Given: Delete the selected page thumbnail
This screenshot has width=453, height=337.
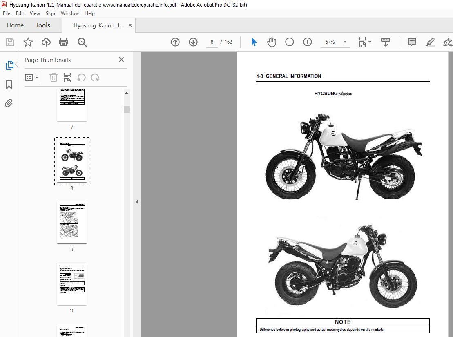Looking at the screenshot, I should [x=54, y=77].
